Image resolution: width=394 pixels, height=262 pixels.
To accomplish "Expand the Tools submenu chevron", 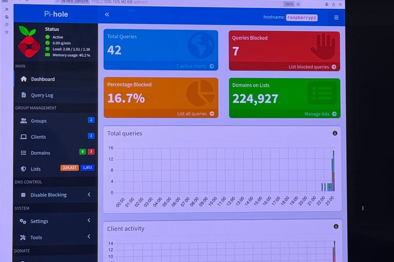I will (89, 236).
